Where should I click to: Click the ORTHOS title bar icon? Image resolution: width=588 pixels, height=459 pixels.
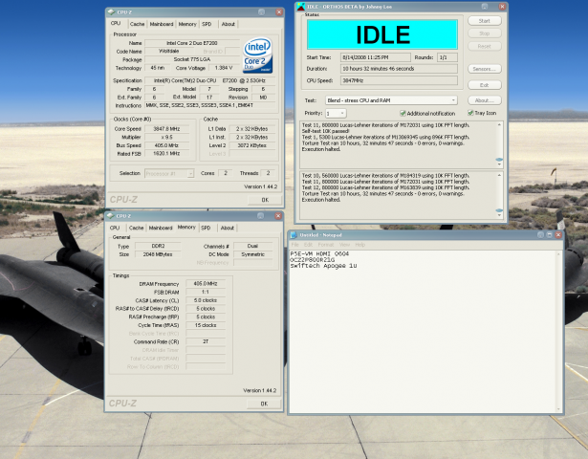coord(301,7)
